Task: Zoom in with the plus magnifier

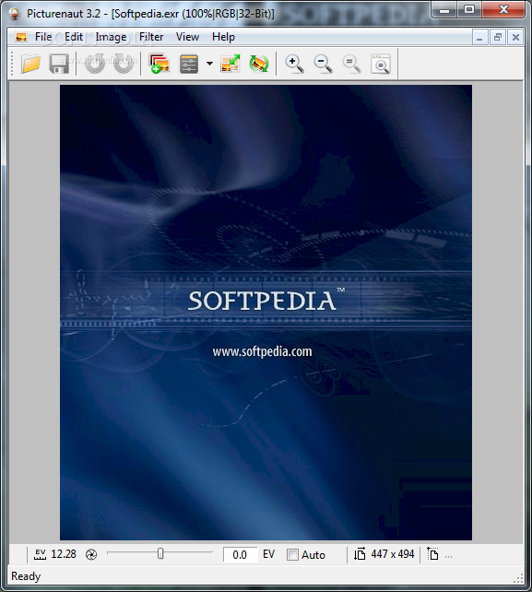Action: [294, 64]
